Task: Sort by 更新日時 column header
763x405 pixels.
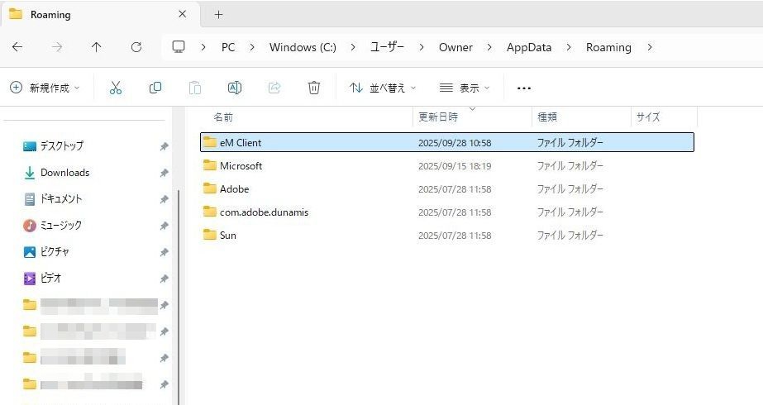Action: click(438, 117)
